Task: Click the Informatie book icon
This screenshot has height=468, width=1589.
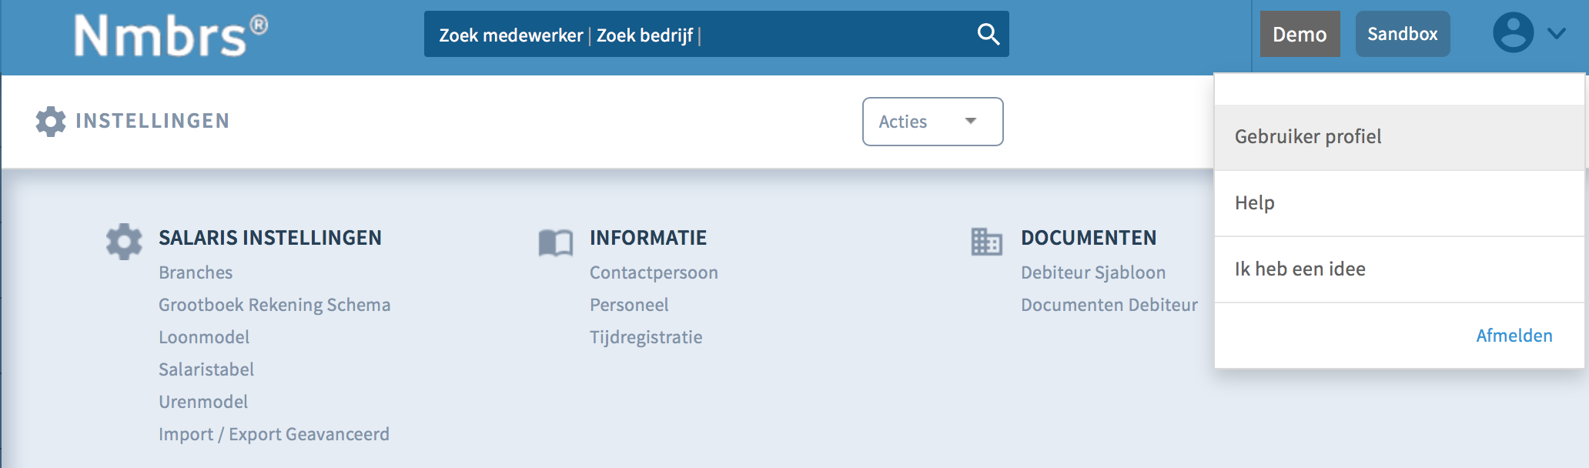Action: point(556,243)
